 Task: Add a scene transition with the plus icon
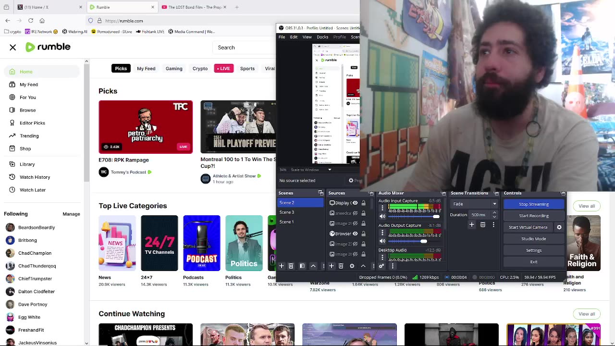coord(472,225)
